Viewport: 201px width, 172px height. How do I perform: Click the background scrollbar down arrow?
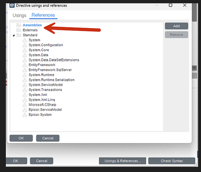pos(194,68)
